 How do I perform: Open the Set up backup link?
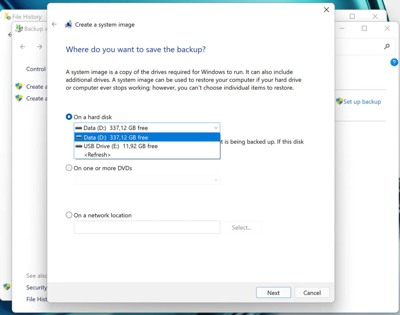[362, 102]
